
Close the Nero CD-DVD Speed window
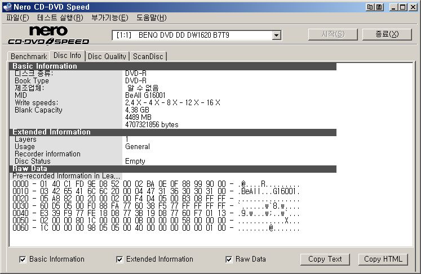[413, 7]
